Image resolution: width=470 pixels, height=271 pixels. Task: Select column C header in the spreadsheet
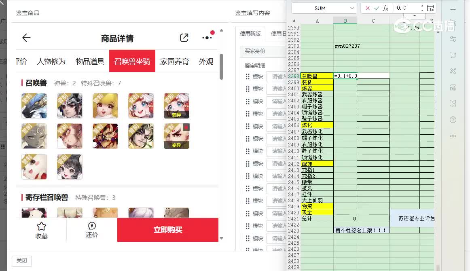point(373,21)
